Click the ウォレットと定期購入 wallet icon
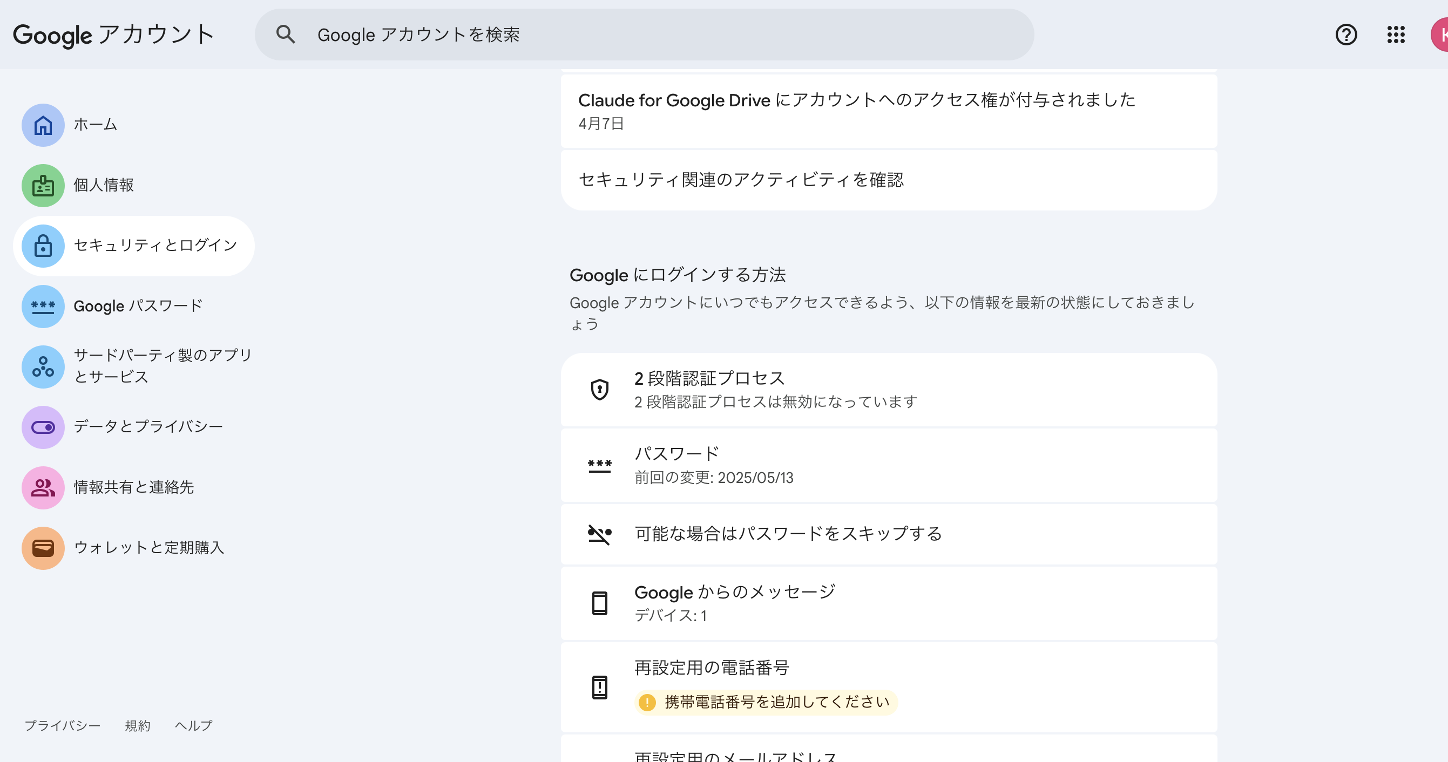 [43, 548]
